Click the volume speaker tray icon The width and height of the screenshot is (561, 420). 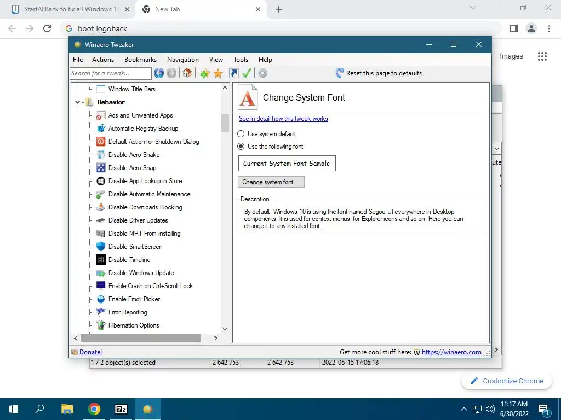[490, 409]
